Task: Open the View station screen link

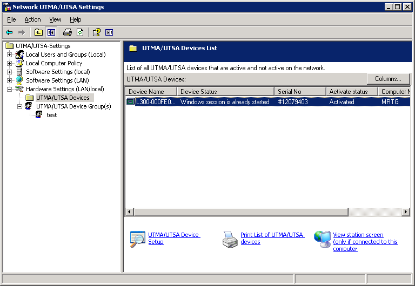Action: pyautogui.click(x=365, y=242)
